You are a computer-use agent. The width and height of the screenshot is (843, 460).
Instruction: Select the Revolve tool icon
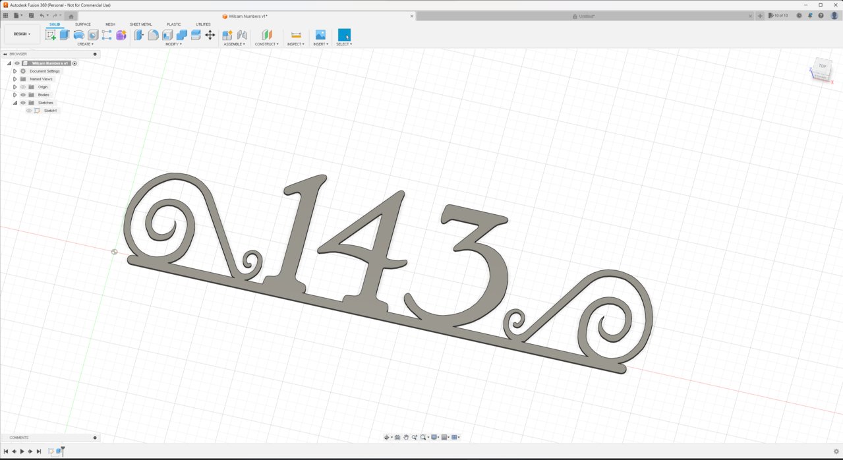pyautogui.click(x=79, y=35)
